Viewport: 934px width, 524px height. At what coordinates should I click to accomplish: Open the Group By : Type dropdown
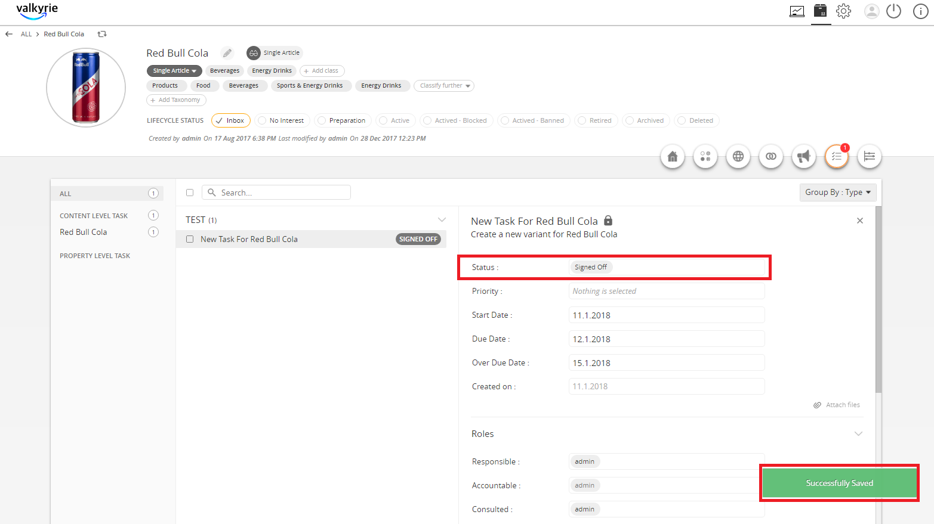838,192
